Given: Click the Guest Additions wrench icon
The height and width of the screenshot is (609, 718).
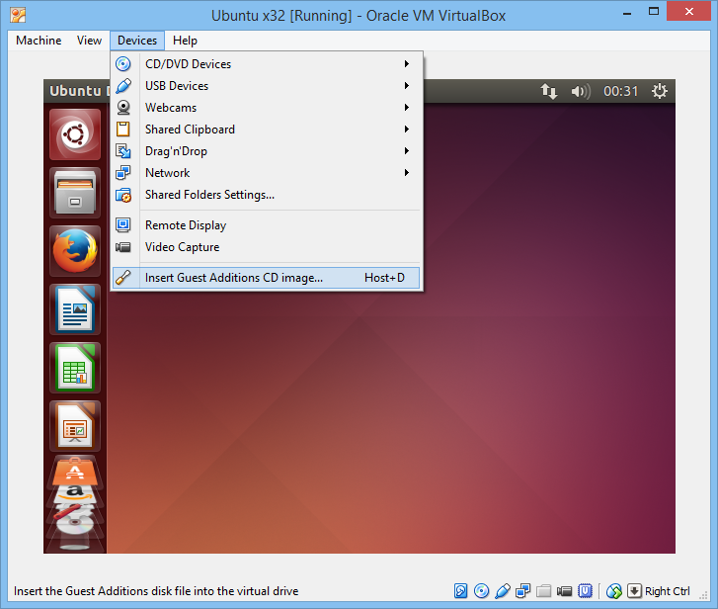Looking at the screenshot, I should pos(123,277).
